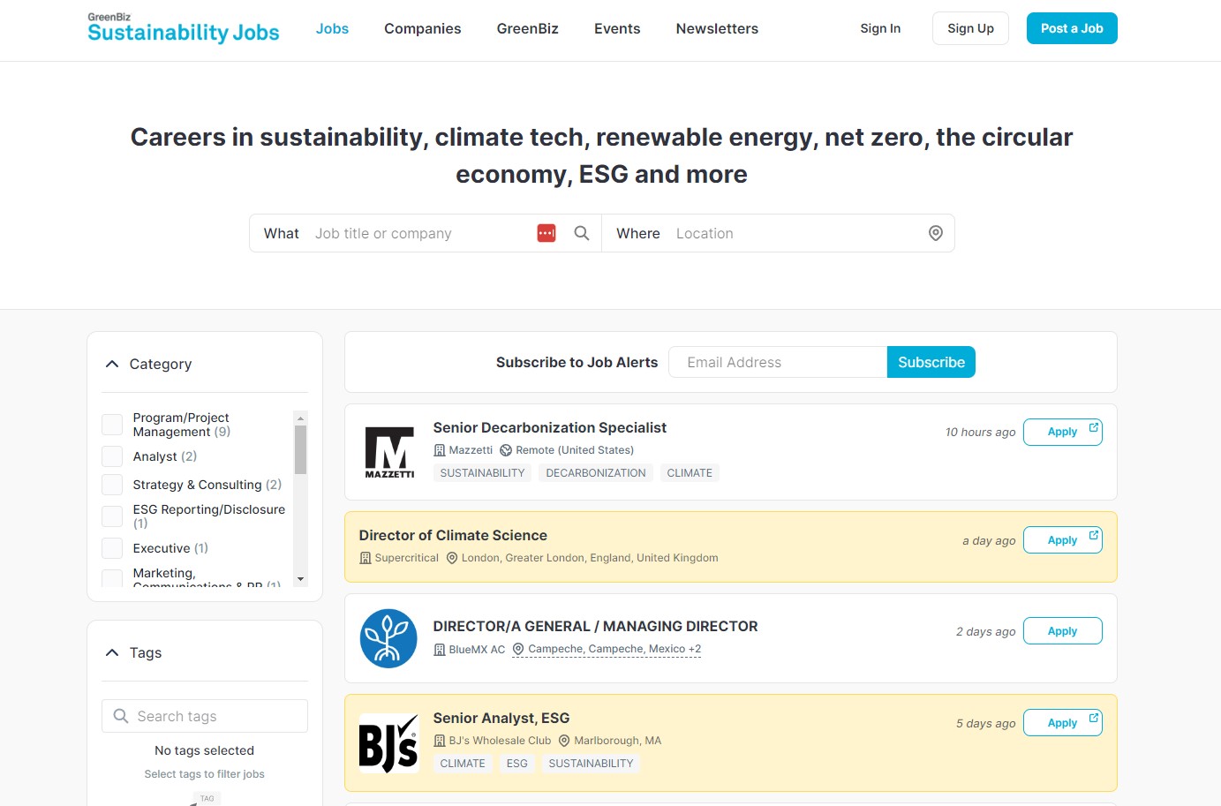Check the ESG Reporting/Disclosure checkbox

[112, 516]
